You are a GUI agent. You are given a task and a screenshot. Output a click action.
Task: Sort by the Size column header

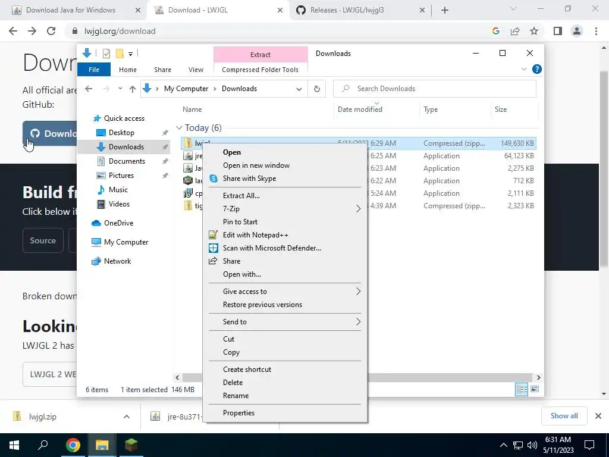[x=501, y=109]
